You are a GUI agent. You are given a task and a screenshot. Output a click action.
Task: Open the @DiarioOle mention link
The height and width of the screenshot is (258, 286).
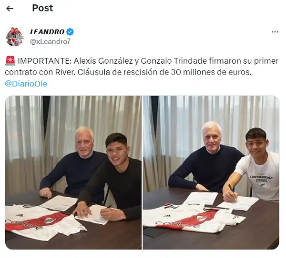tap(26, 84)
